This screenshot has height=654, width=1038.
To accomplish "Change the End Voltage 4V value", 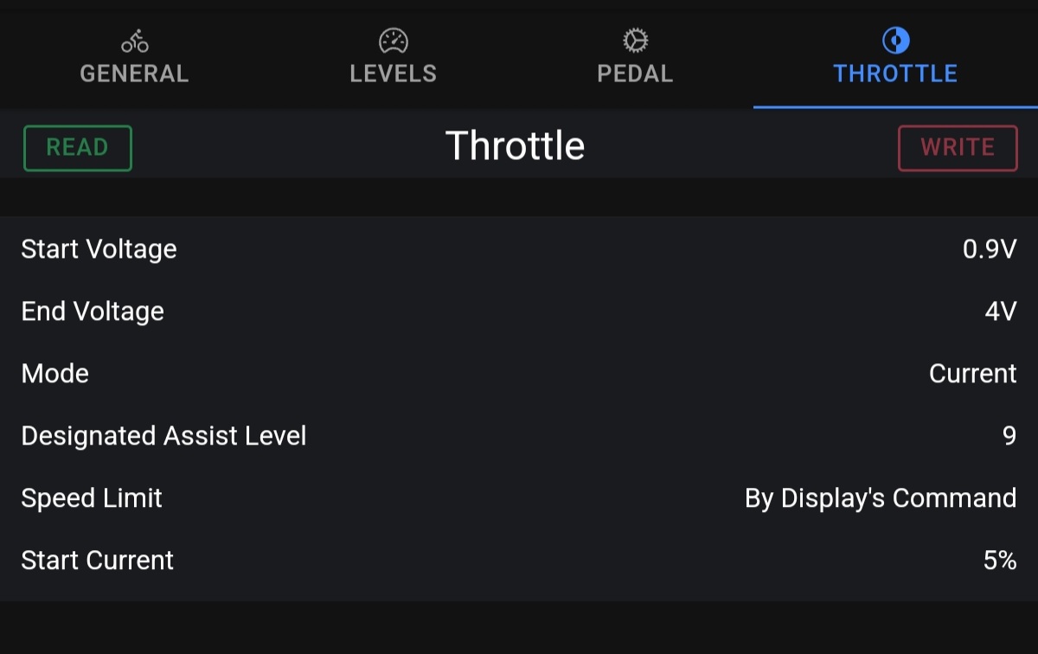I will [x=1000, y=311].
